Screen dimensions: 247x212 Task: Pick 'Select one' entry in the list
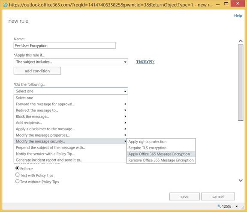pyautogui.click(x=71, y=98)
